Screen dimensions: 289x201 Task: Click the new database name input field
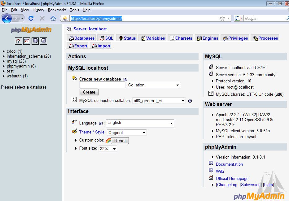(x=102, y=85)
